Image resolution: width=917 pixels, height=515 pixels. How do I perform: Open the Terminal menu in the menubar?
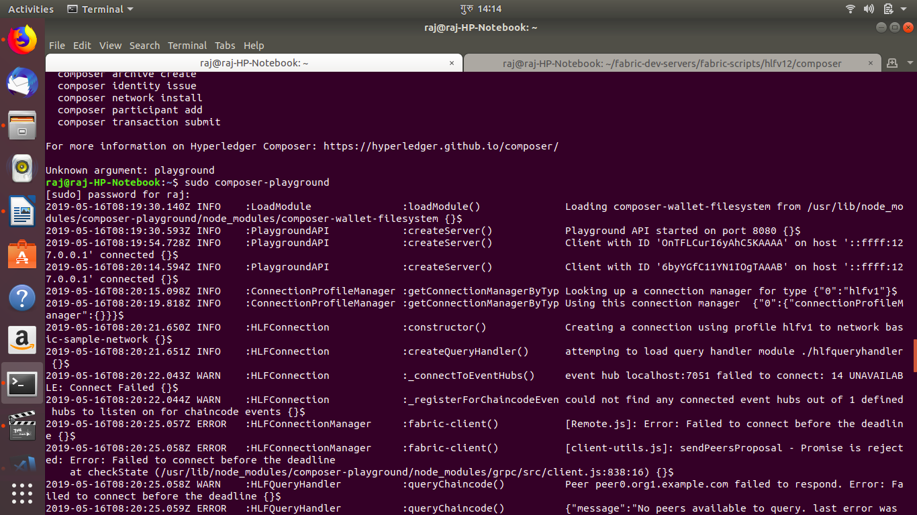click(x=187, y=46)
